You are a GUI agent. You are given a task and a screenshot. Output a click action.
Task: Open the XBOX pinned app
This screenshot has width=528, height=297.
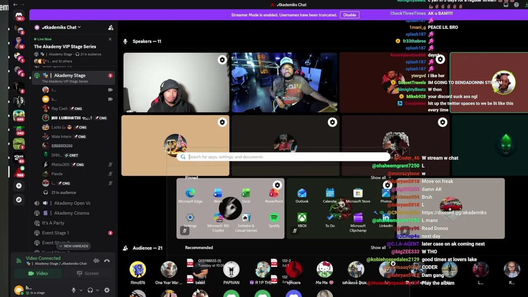click(302, 220)
